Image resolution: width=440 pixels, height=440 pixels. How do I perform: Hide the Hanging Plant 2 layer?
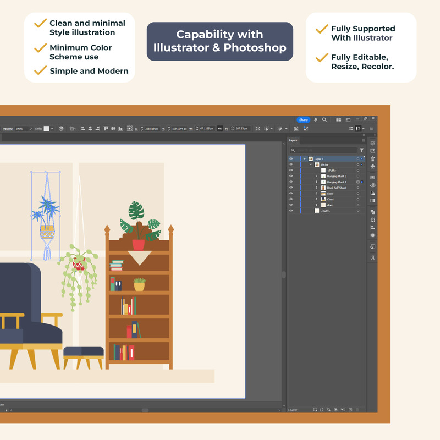[x=291, y=176]
